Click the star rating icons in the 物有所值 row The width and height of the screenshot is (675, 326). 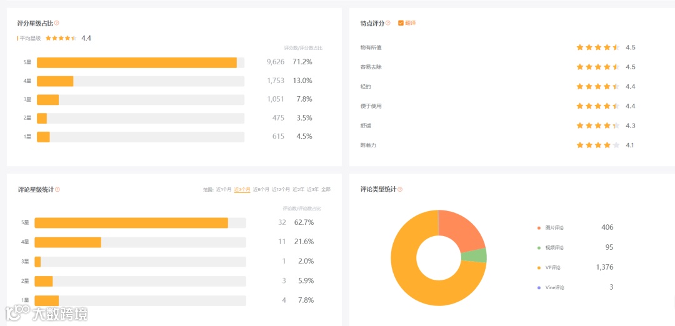click(598, 47)
